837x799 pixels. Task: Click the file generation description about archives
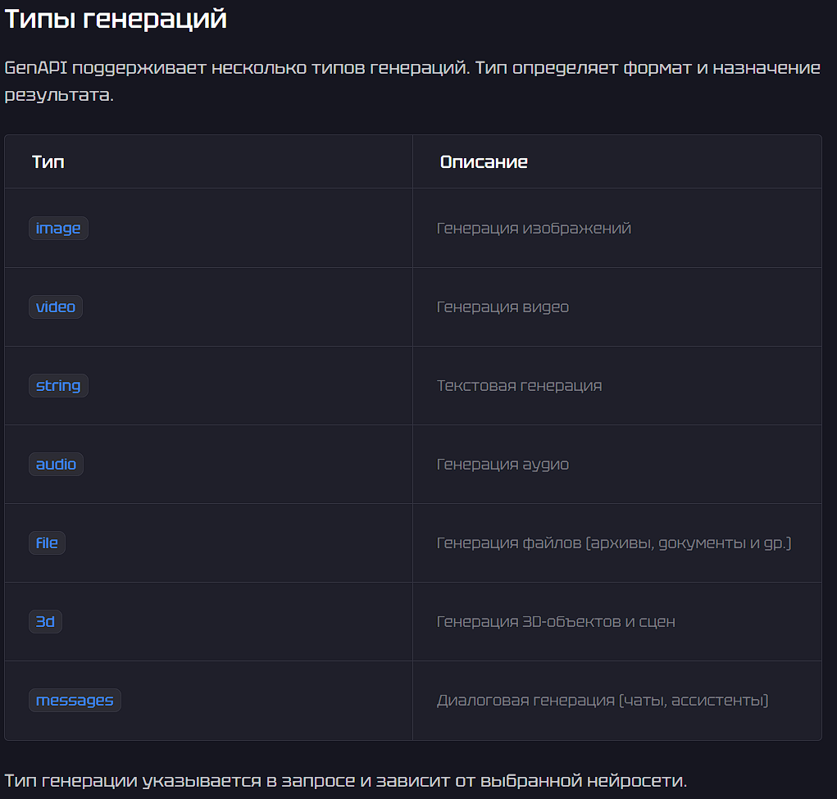(614, 543)
